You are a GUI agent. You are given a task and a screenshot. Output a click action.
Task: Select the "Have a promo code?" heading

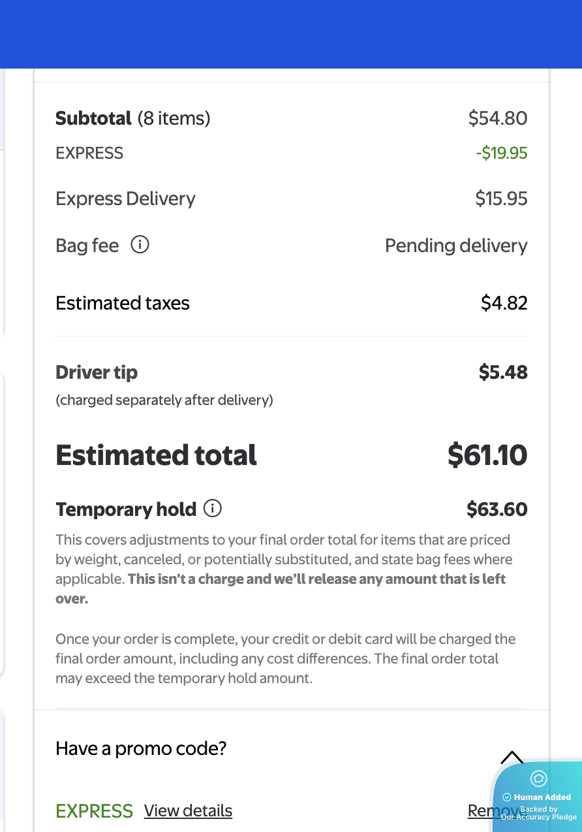click(141, 748)
